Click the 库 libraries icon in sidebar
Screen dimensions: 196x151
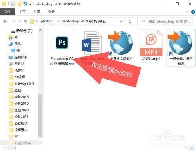[x=11, y=38]
